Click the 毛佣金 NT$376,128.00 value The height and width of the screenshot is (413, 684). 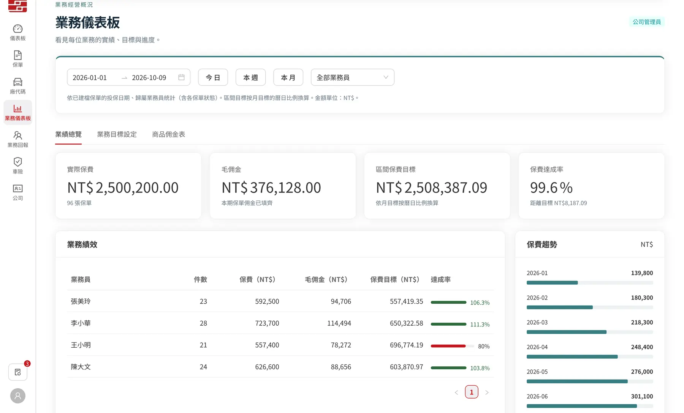pyautogui.click(x=271, y=188)
